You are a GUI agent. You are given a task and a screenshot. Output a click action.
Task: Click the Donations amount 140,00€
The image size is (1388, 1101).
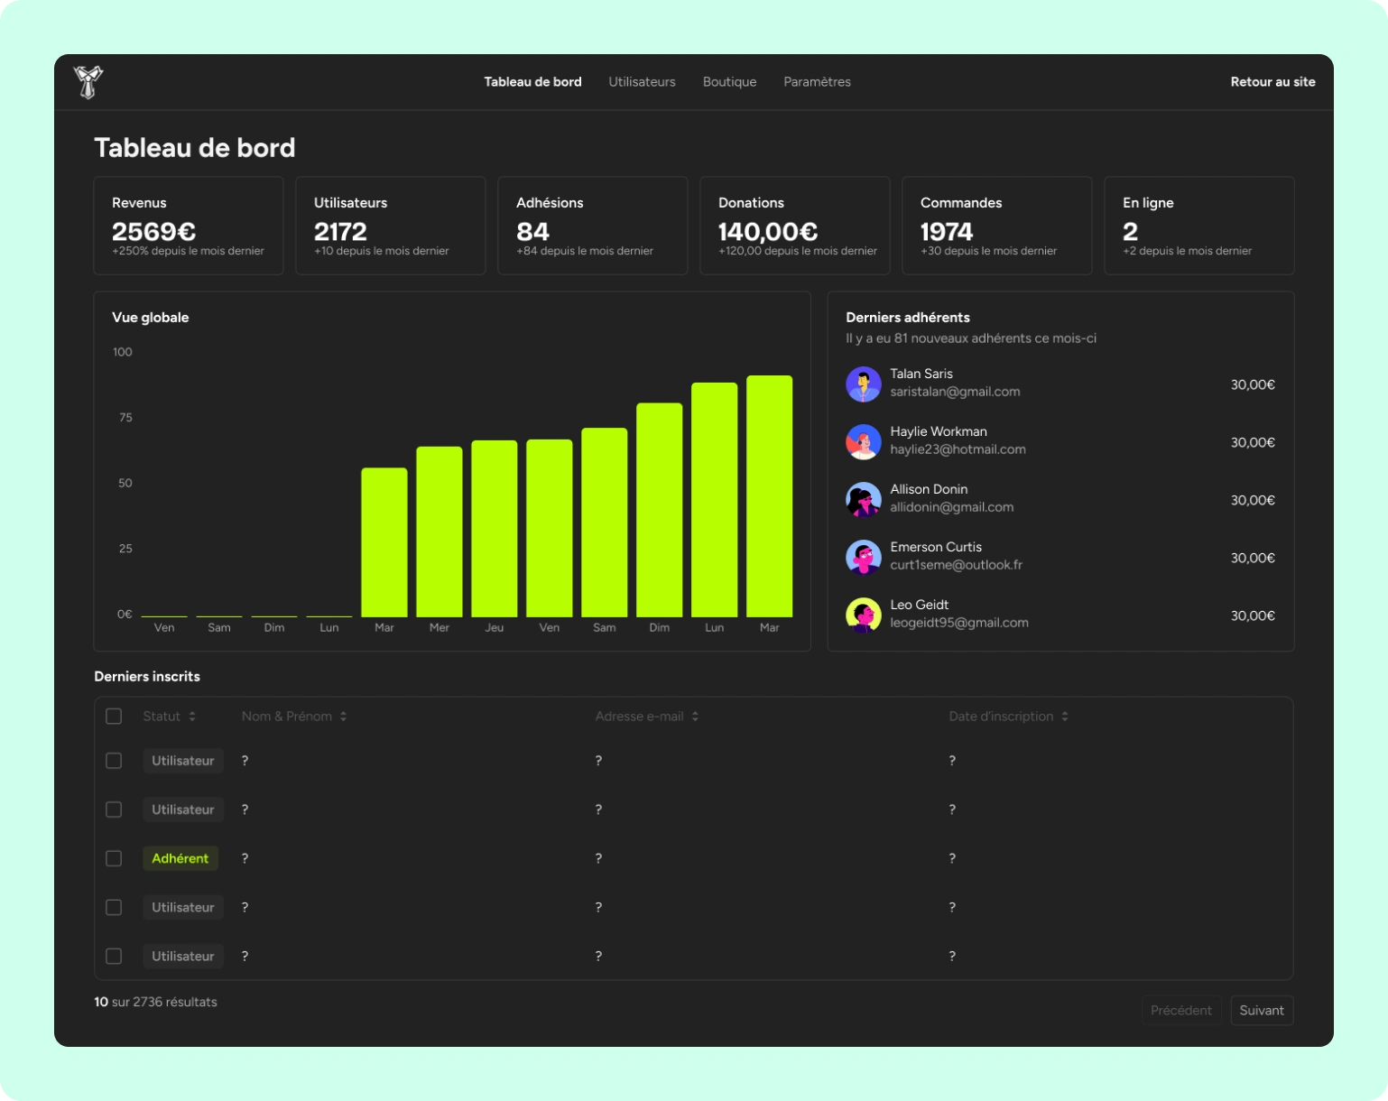(x=768, y=232)
